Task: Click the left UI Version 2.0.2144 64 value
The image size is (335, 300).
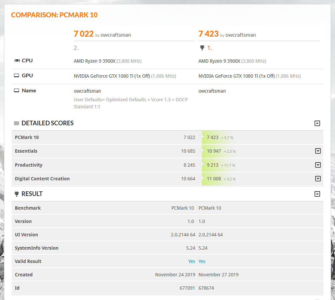Action: pyautogui.click(x=183, y=235)
